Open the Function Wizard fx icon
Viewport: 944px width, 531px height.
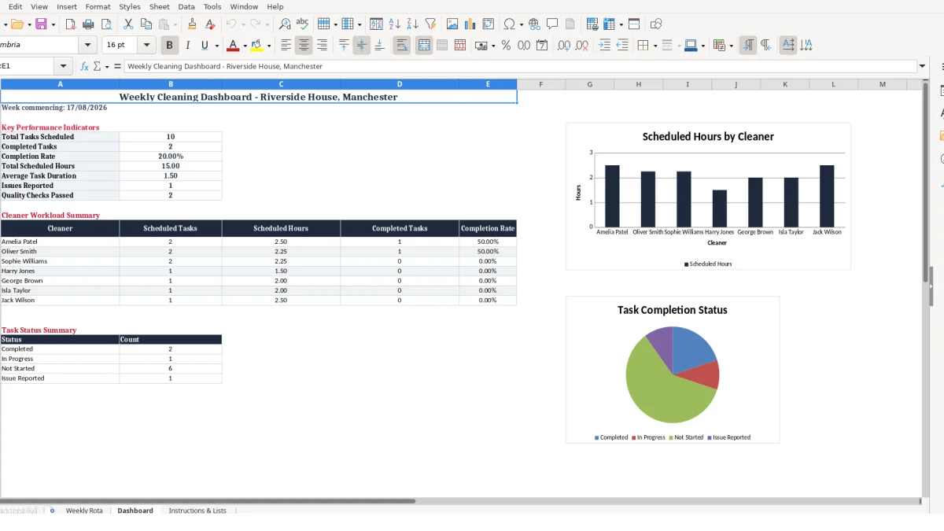85,66
